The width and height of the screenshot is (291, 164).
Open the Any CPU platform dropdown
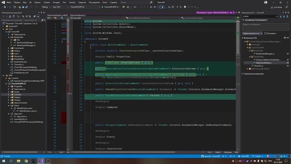tap(60, 7)
